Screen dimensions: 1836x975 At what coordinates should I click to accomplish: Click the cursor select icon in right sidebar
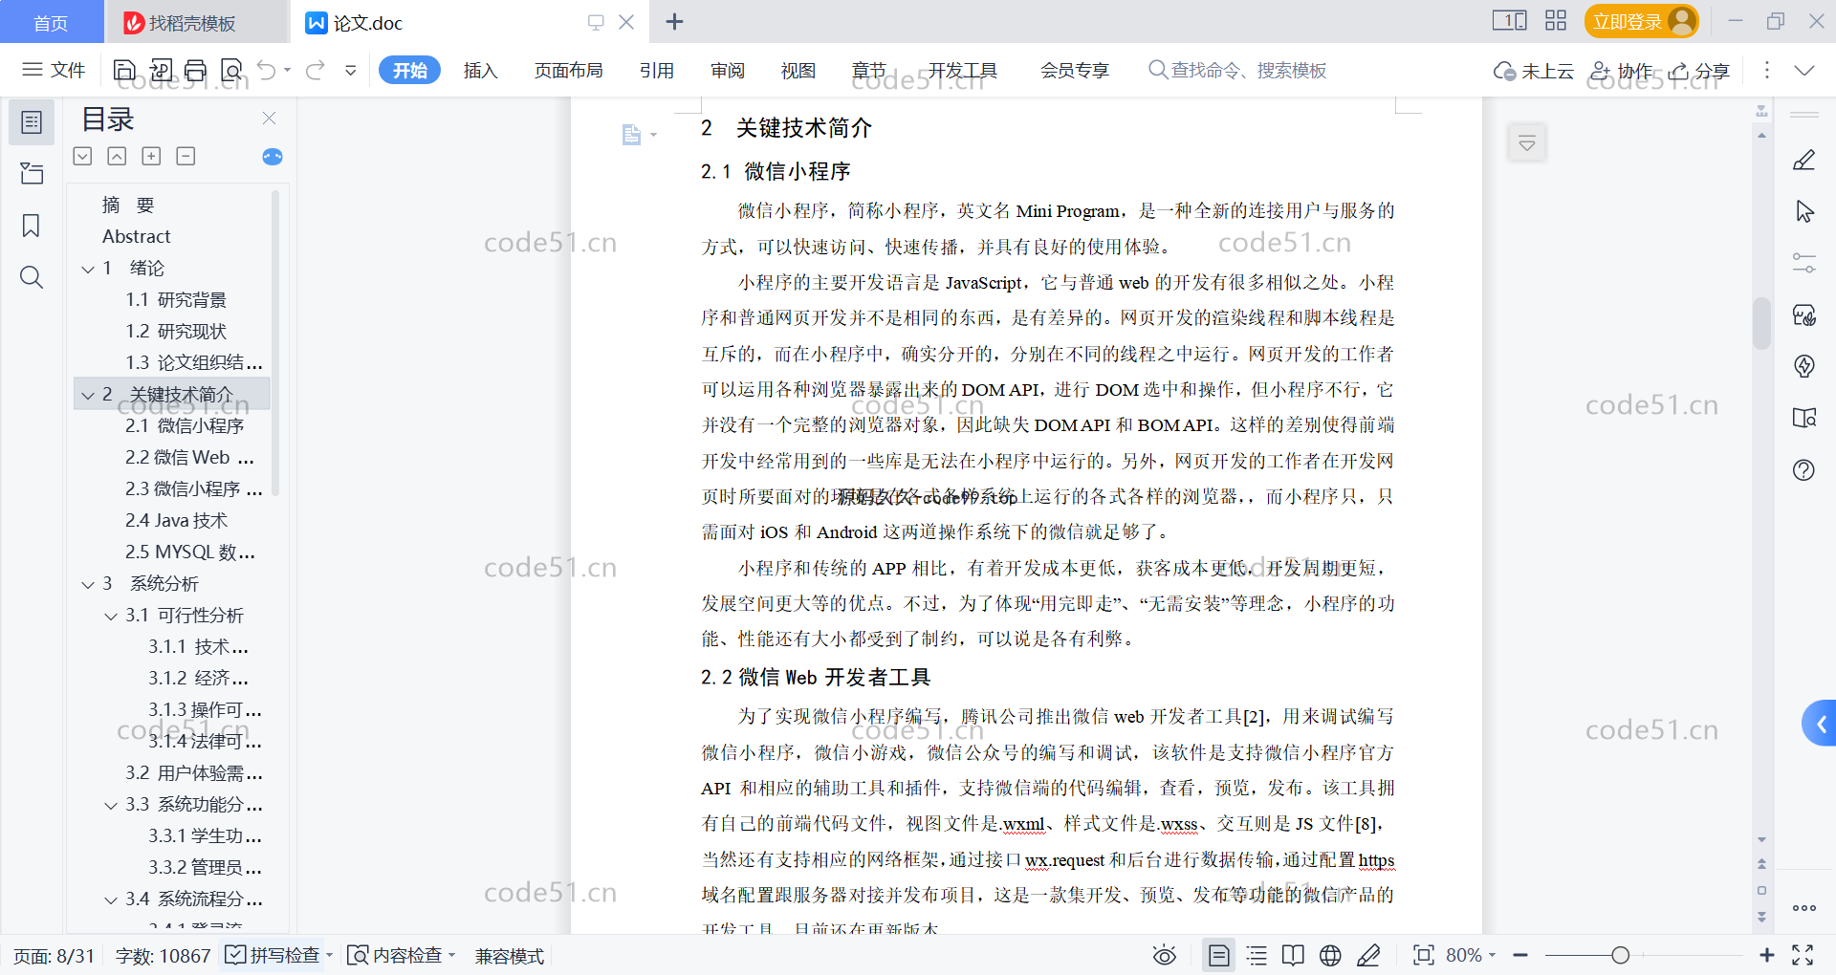[x=1804, y=211]
